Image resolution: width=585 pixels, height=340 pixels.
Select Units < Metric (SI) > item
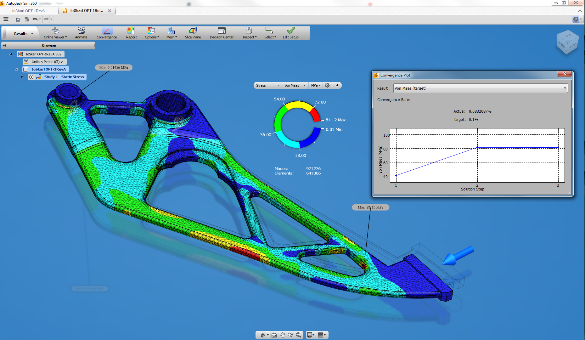click(45, 62)
